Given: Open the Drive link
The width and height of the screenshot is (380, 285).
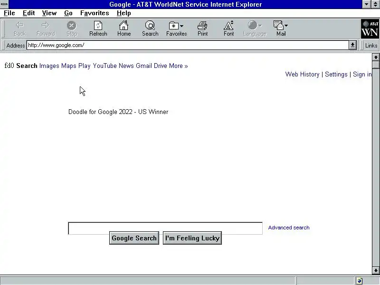Looking at the screenshot, I should click(x=160, y=66).
